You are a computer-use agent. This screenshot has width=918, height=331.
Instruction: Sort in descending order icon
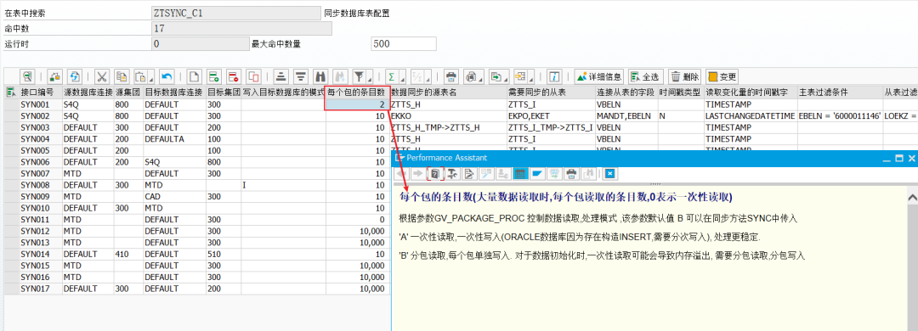tap(301, 76)
